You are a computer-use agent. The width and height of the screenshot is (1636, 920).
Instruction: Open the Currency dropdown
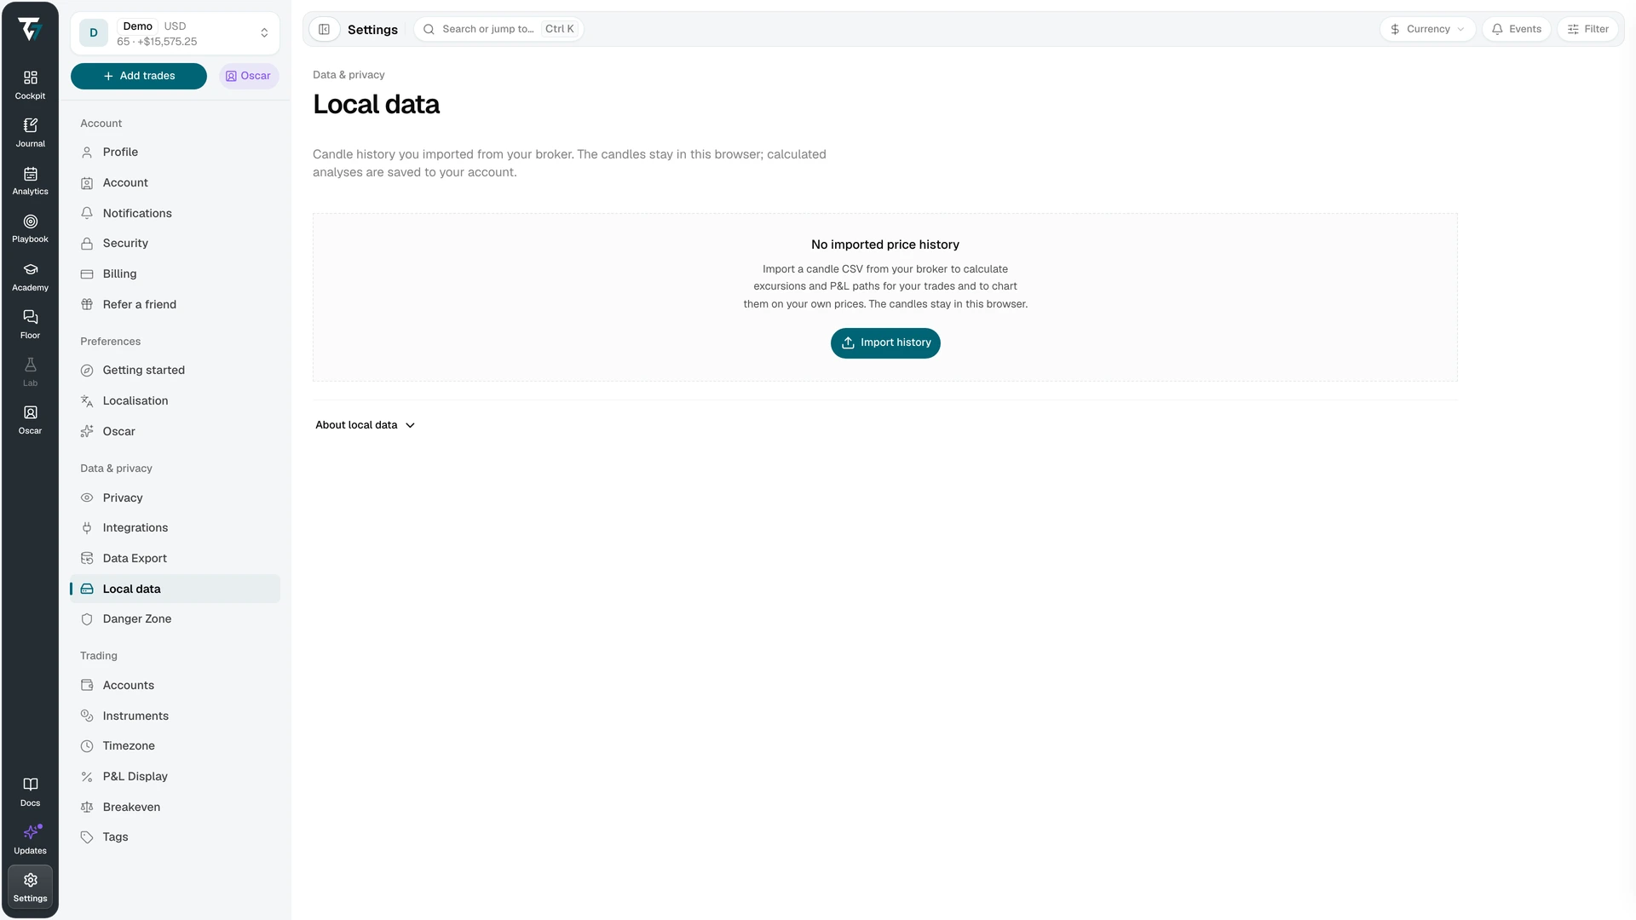click(1427, 29)
